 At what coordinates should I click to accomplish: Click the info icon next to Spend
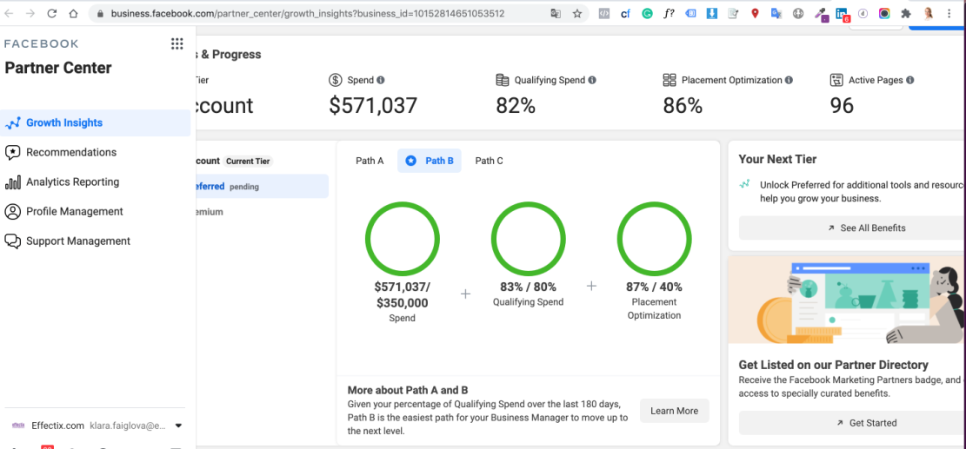point(381,80)
